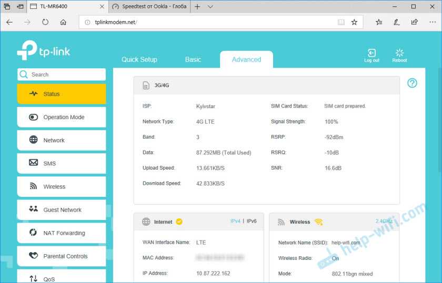Open the tab list dropdown chevron
Screen dimensions: 442x283
tap(210, 7)
